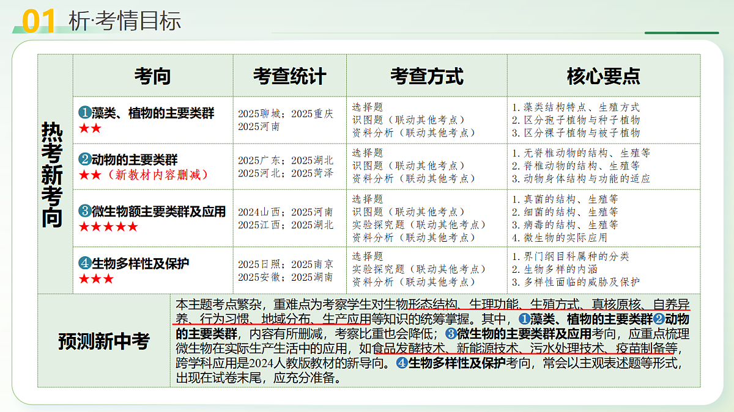This screenshot has width=734, height=412.
Task: Select the 考查统计 column header
Action: (289, 76)
